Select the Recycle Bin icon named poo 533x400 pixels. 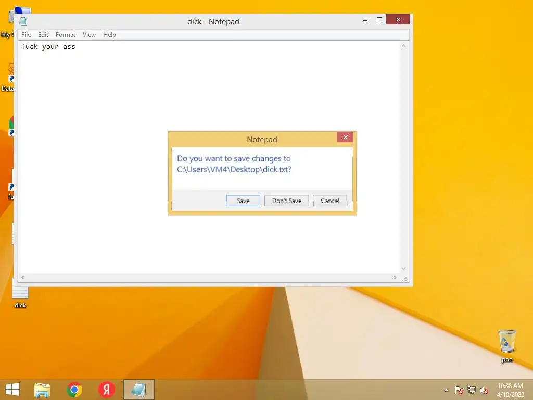coord(507,346)
